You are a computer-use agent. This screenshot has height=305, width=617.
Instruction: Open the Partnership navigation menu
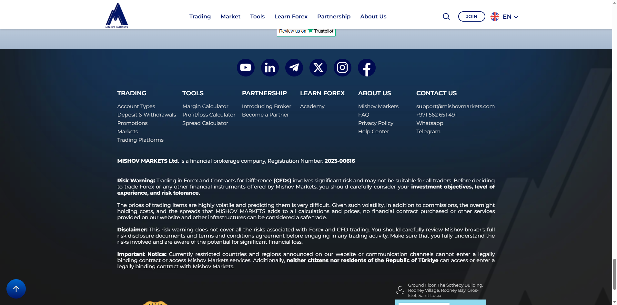334,16
